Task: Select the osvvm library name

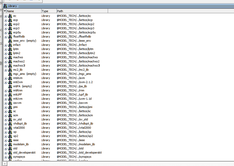Action: [x=17, y=103]
